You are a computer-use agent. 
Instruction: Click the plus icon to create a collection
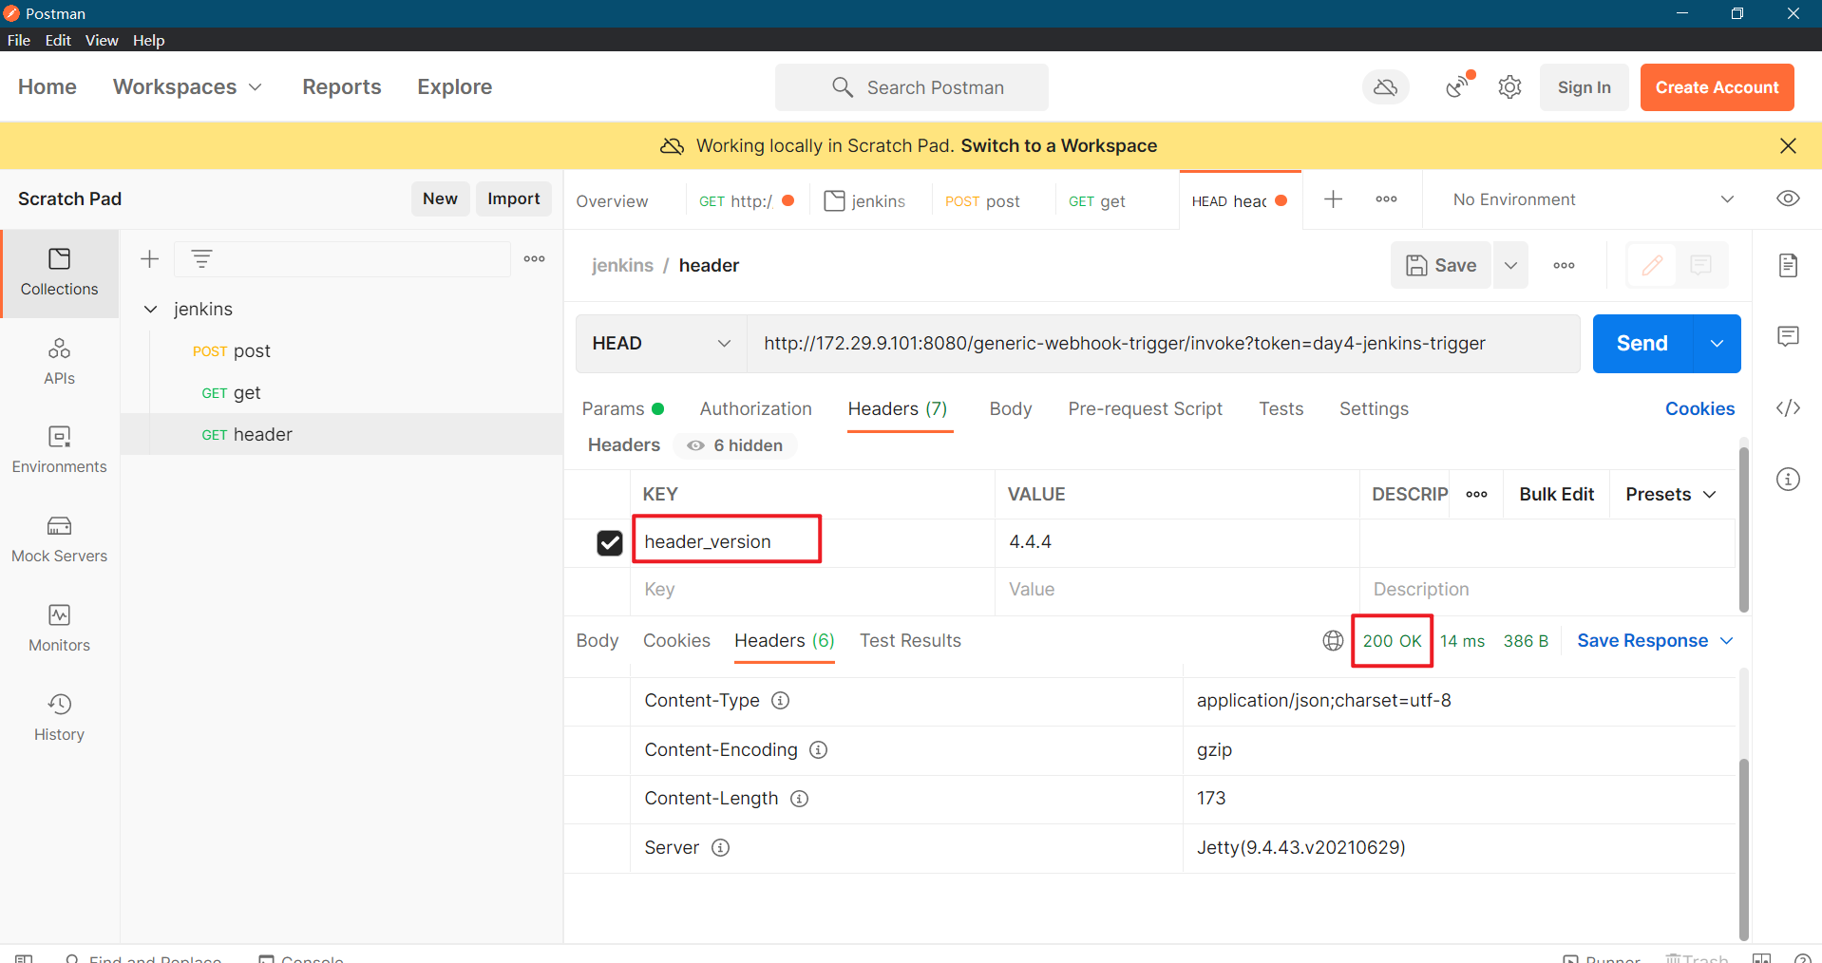click(x=149, y=258)
